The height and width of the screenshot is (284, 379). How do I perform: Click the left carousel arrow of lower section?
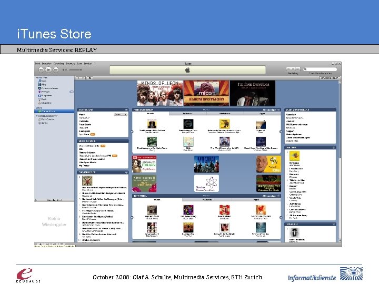132,218
